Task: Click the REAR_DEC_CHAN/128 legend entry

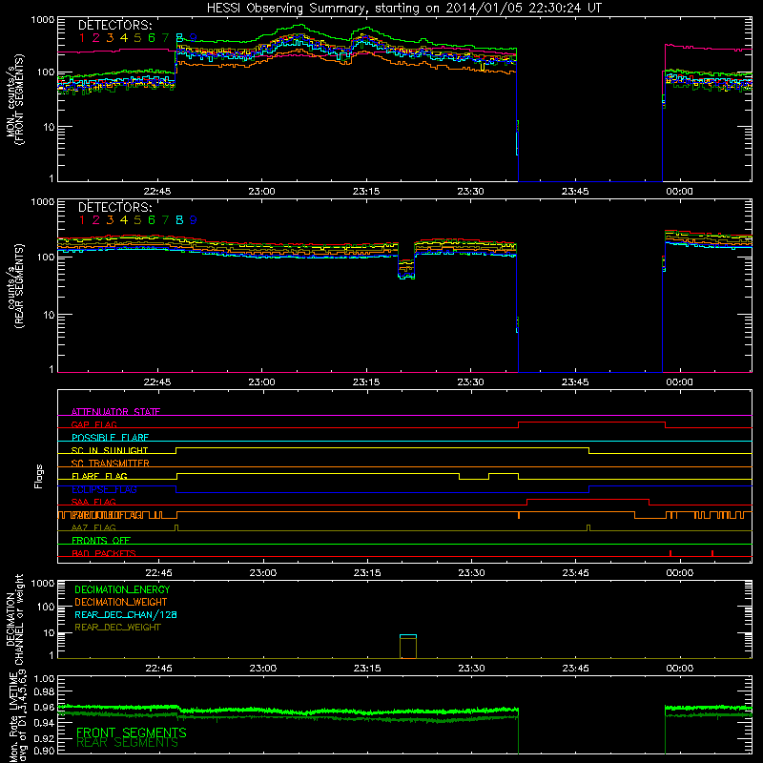Action: 126,614
